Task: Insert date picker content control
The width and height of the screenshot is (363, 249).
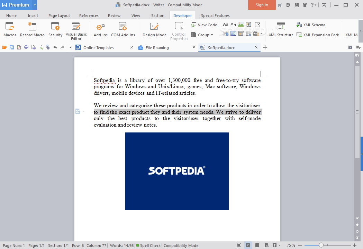Action: (x=241, y=34)
